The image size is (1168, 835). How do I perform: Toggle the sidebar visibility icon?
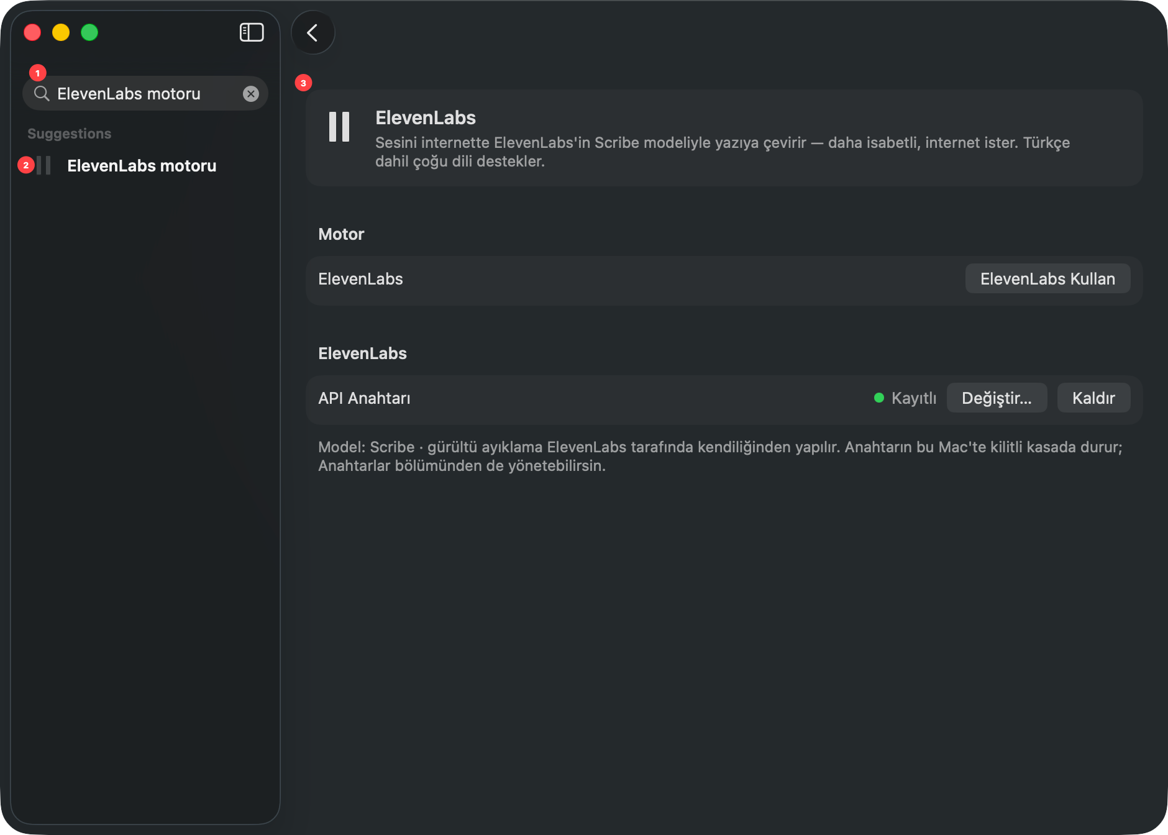[252, 32]
